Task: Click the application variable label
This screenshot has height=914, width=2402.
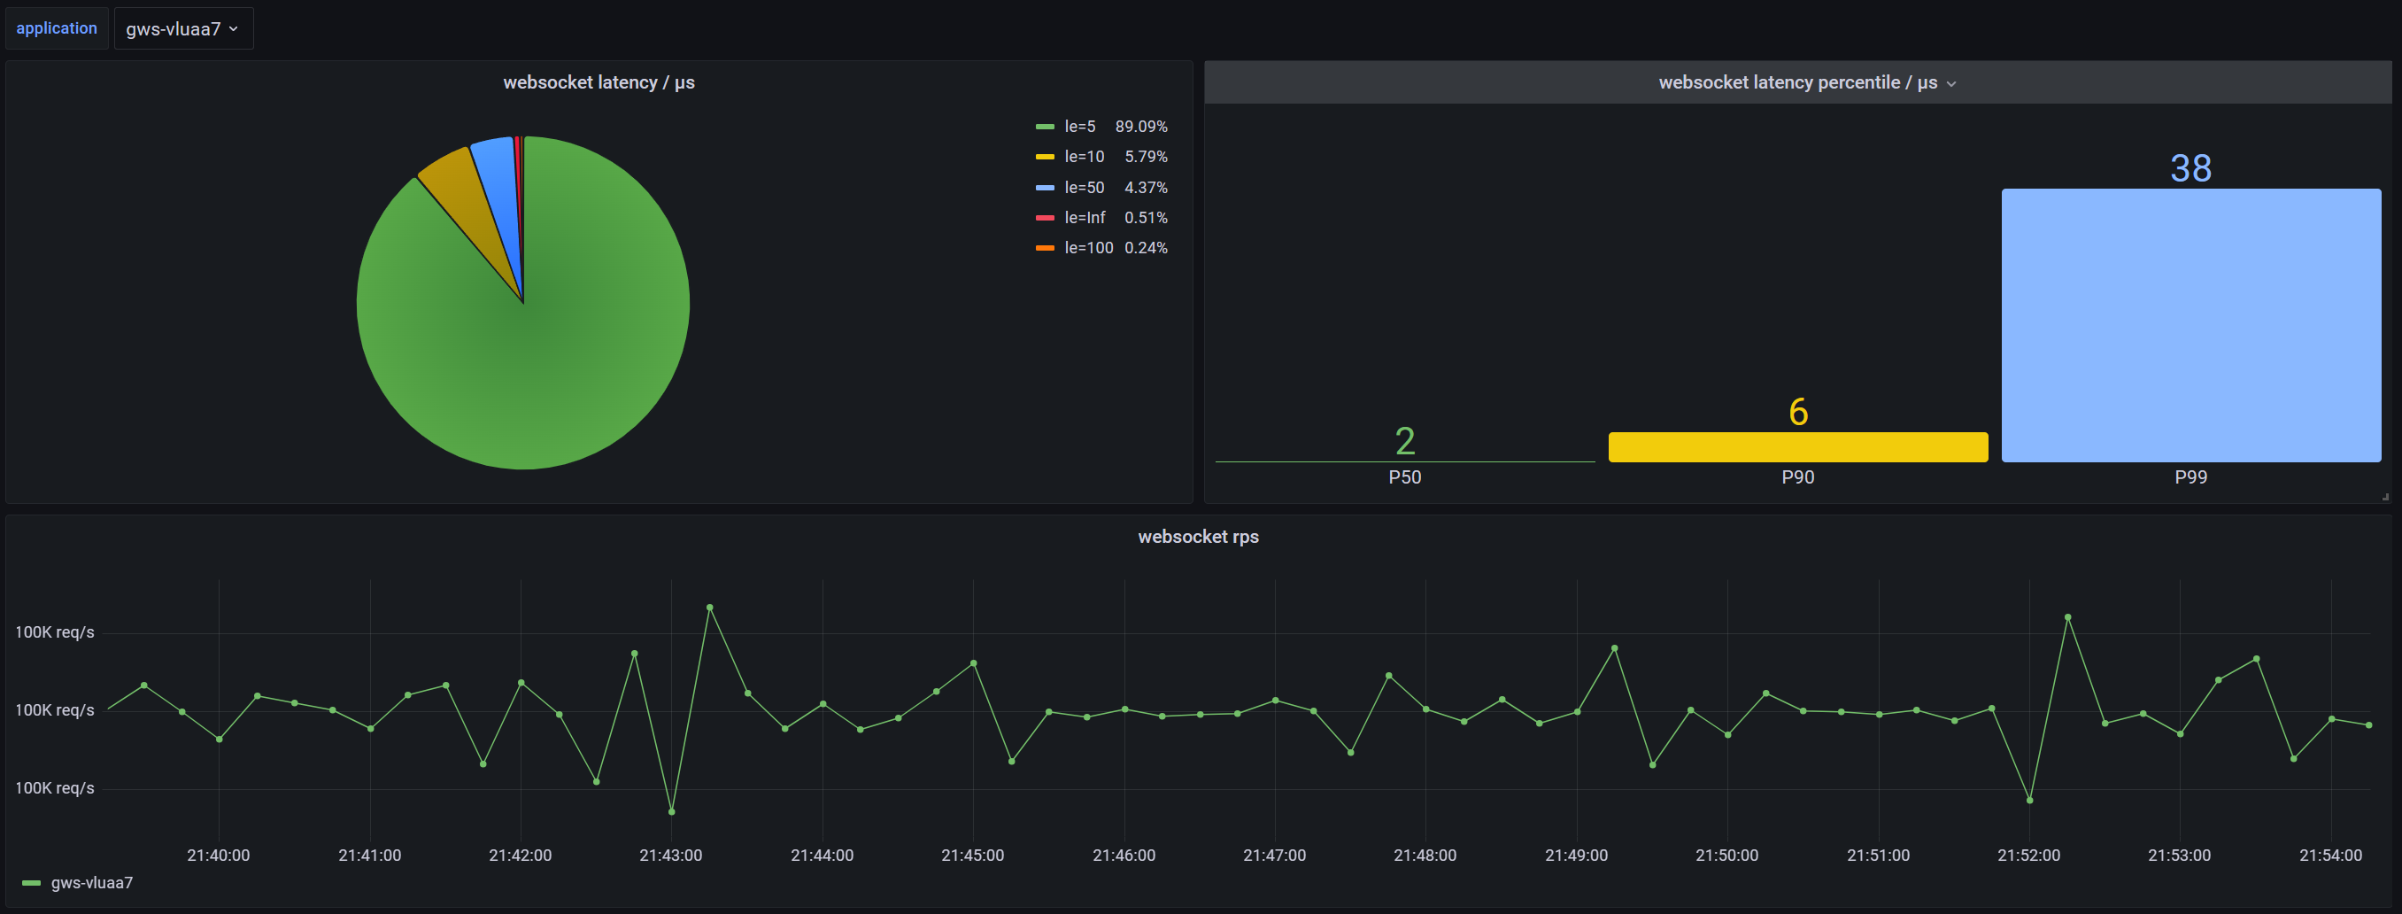Action: (57, 29)
